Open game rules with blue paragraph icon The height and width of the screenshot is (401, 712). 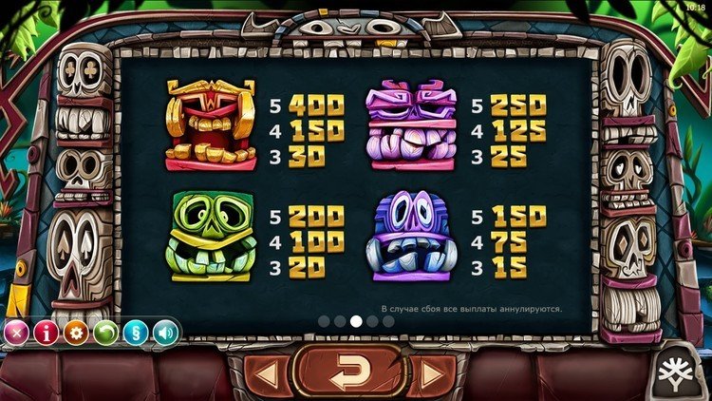point(136,334)
